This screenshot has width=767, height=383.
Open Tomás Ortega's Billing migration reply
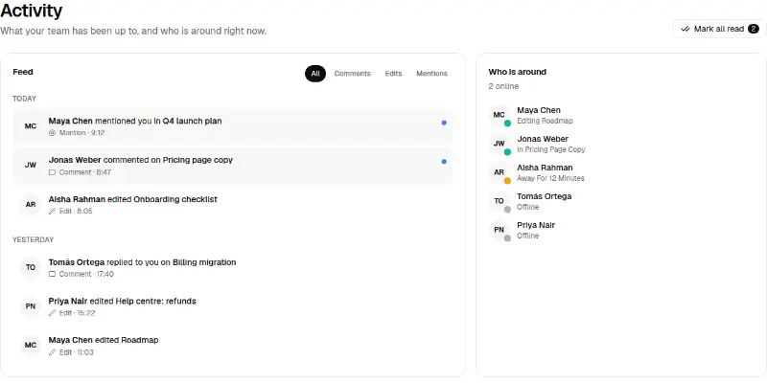click(233, 268)
